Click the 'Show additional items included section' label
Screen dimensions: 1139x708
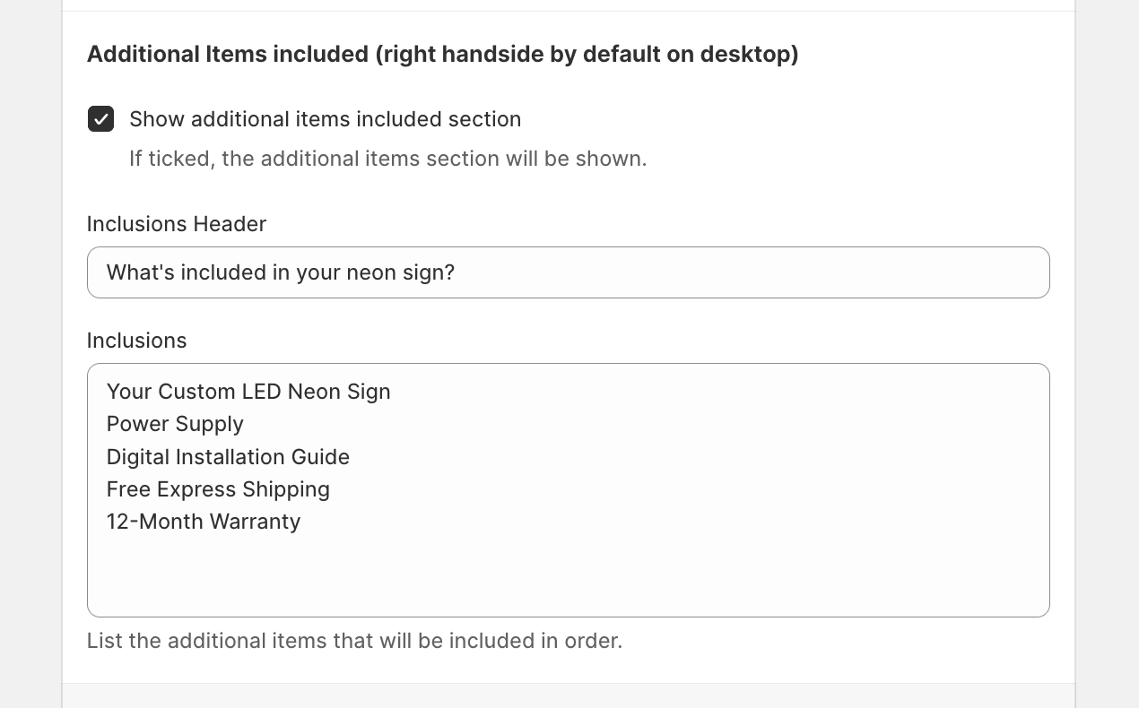click(325, 119)
